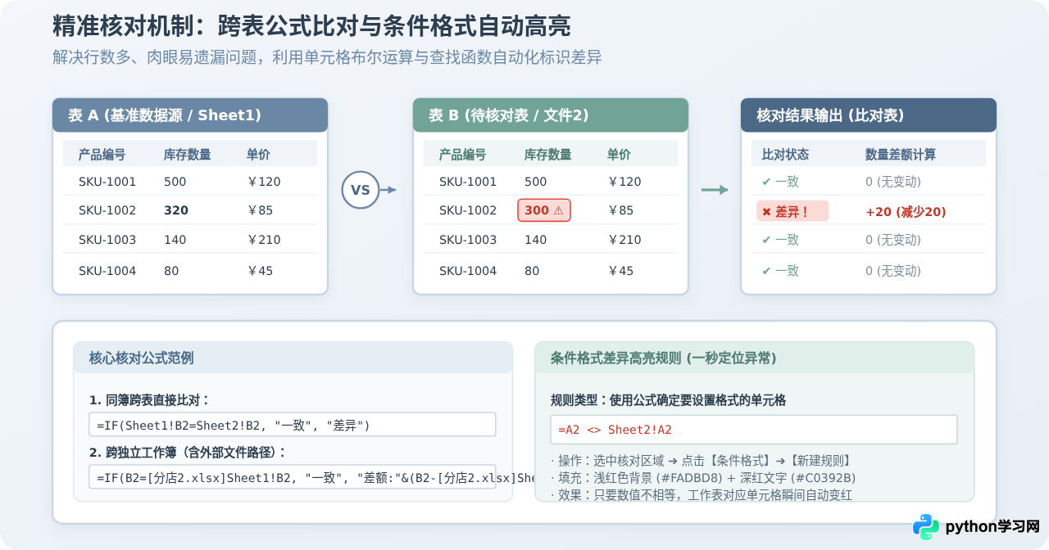Select SKU-1002 cell in Table A
Screen dimensions: 1049x550
pos(107,210)
